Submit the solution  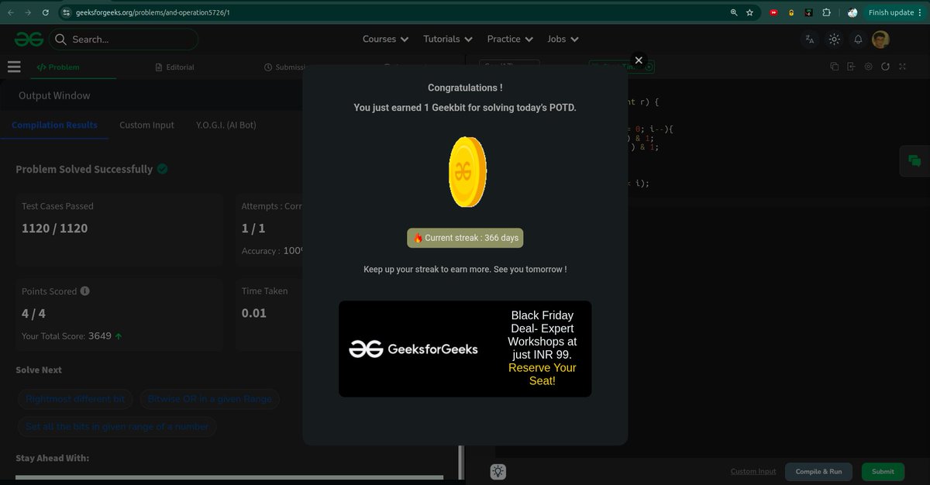click(882, 471)
